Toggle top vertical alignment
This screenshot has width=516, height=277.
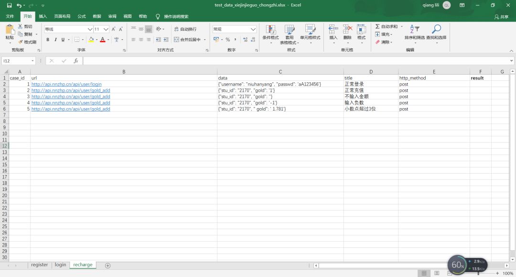133,29
